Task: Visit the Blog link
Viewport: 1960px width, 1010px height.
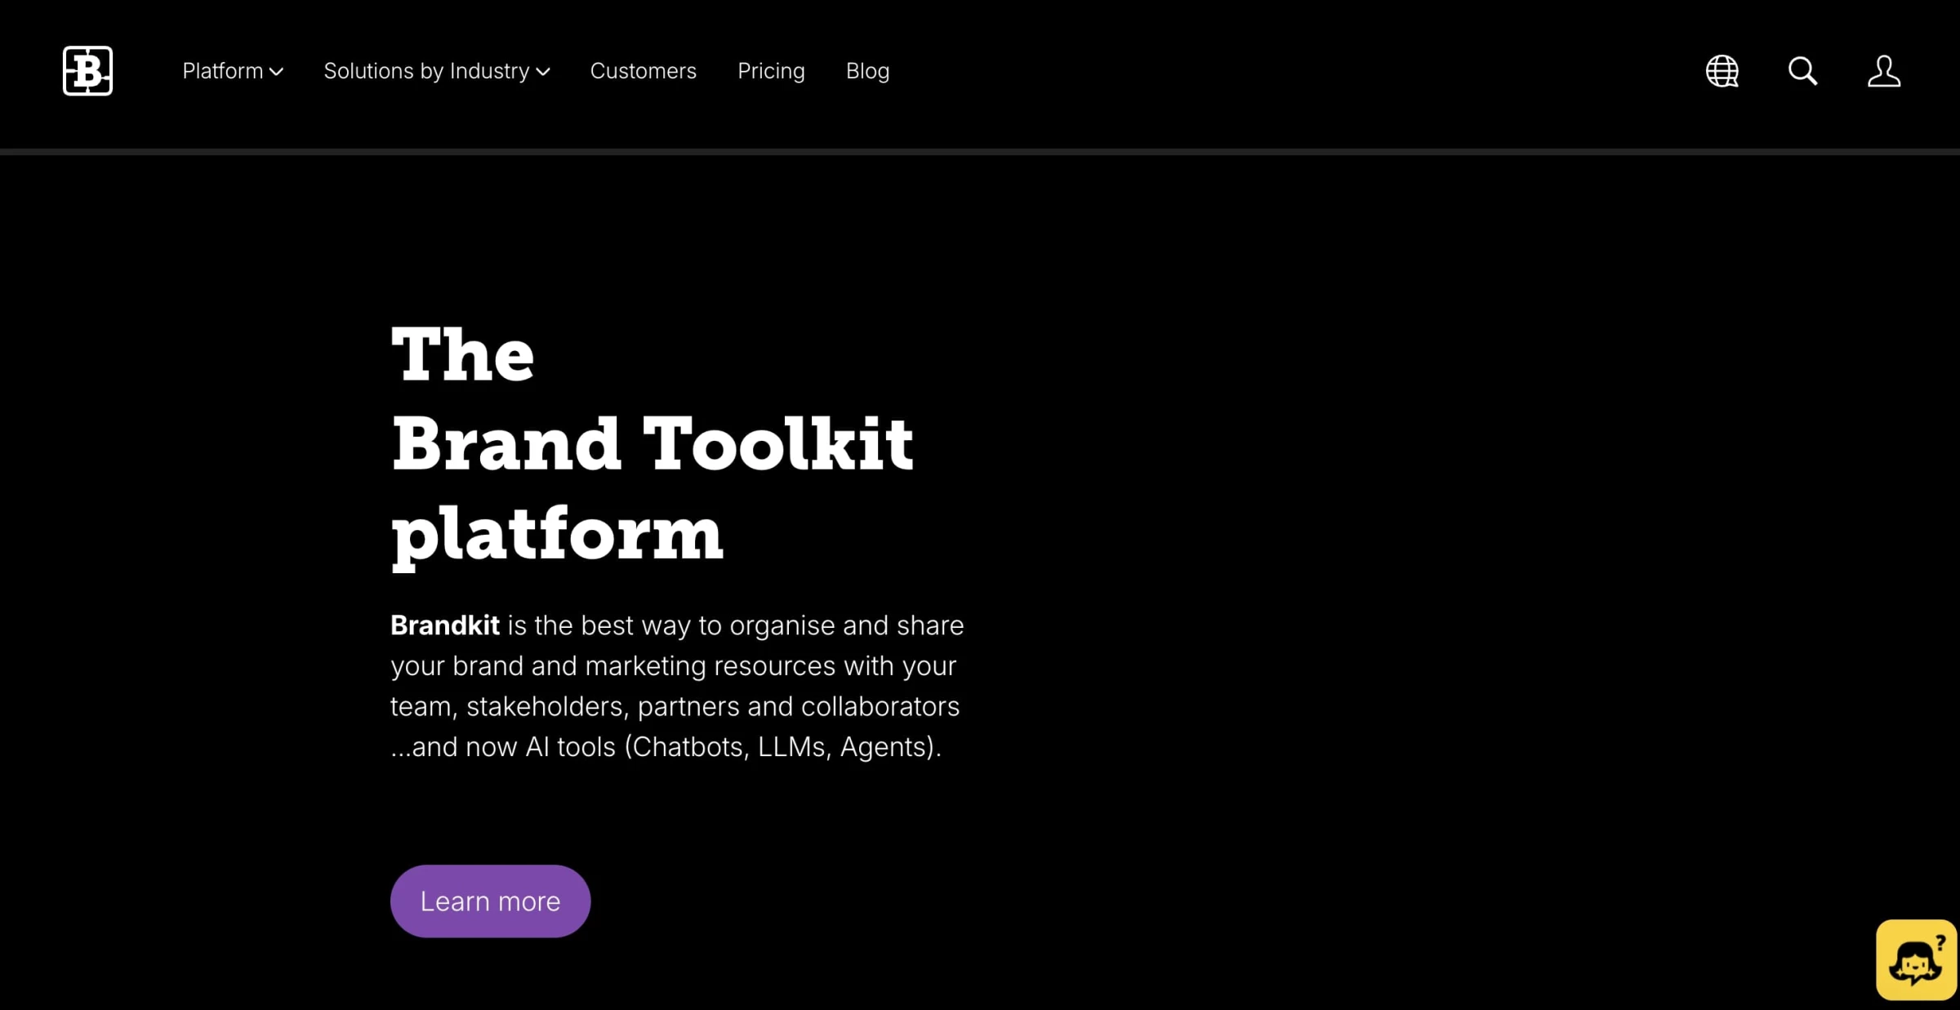Action: pos(867,71)
